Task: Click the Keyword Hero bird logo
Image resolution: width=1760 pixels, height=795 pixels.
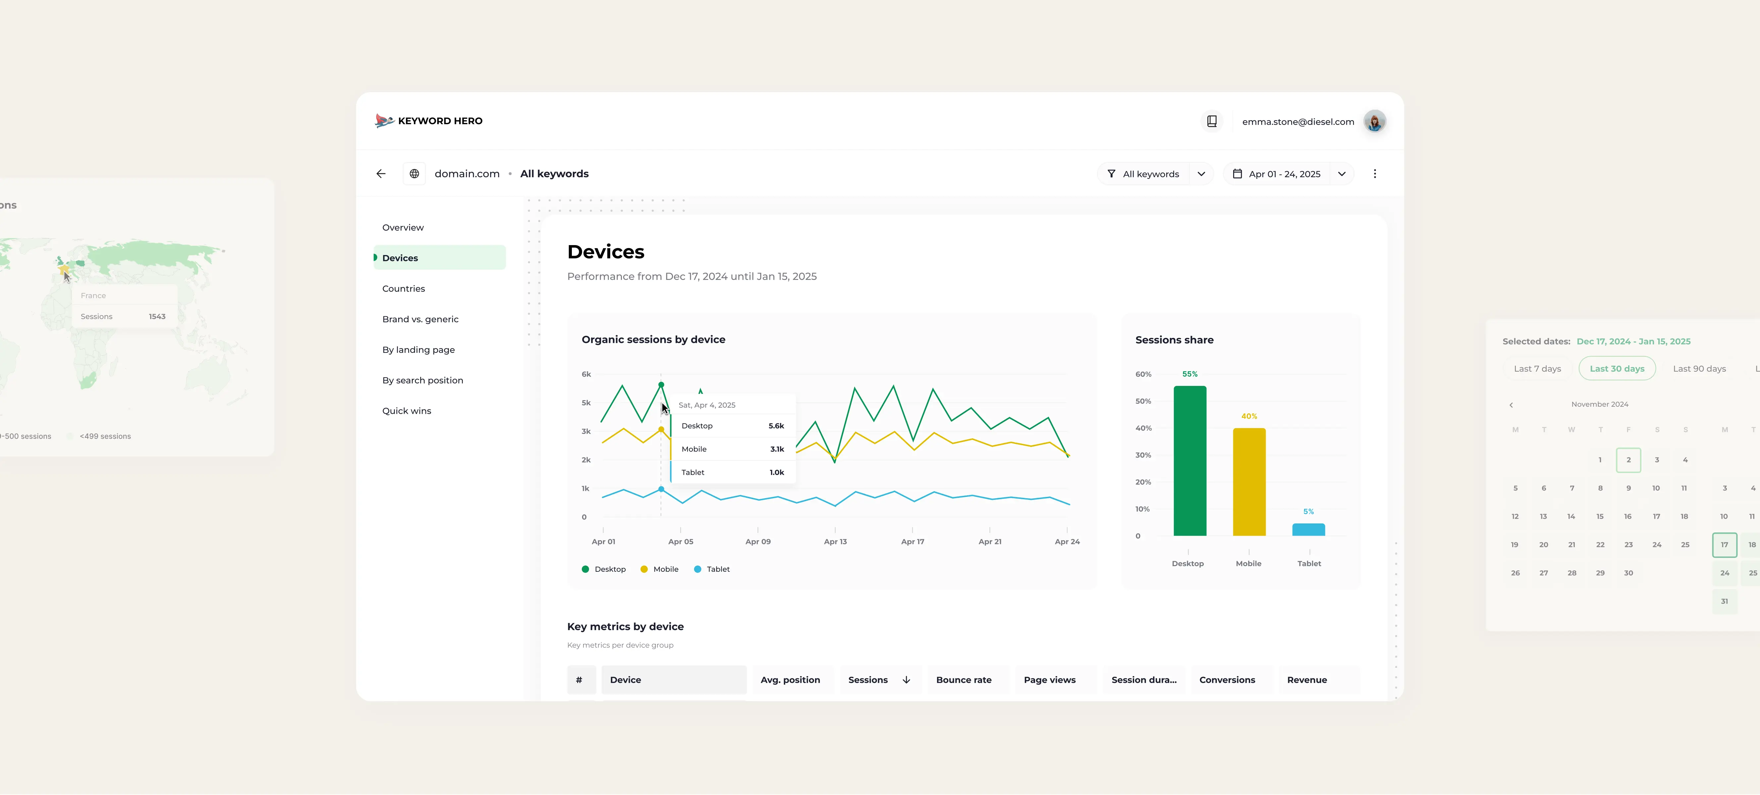Action: (384, 121)
